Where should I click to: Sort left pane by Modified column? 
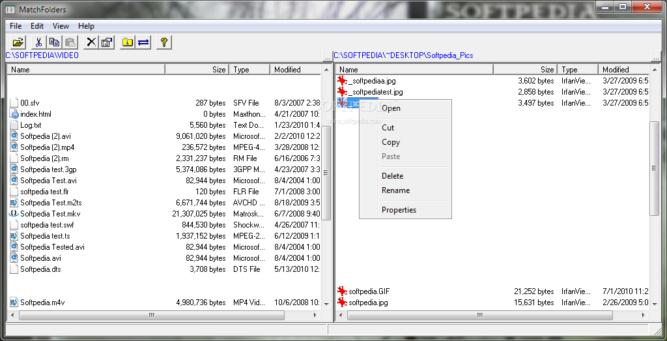(295, 69)
